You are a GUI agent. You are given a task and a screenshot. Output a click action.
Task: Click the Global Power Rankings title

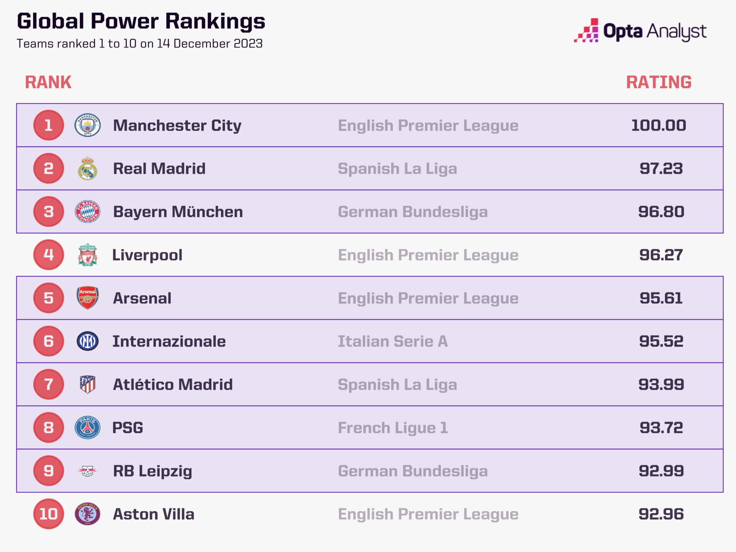tap(141, 21)
